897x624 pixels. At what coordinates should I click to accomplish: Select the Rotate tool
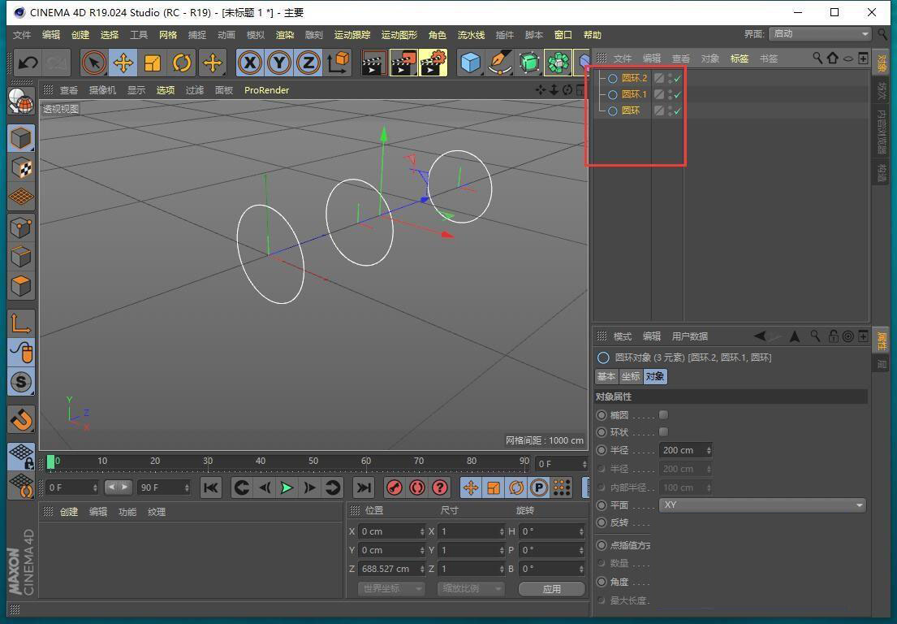(x=182, y=63)
